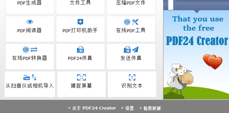The image size is (229, 113).
Task: Open the 在线PDF转换器 label
Action: pos(30,58)
